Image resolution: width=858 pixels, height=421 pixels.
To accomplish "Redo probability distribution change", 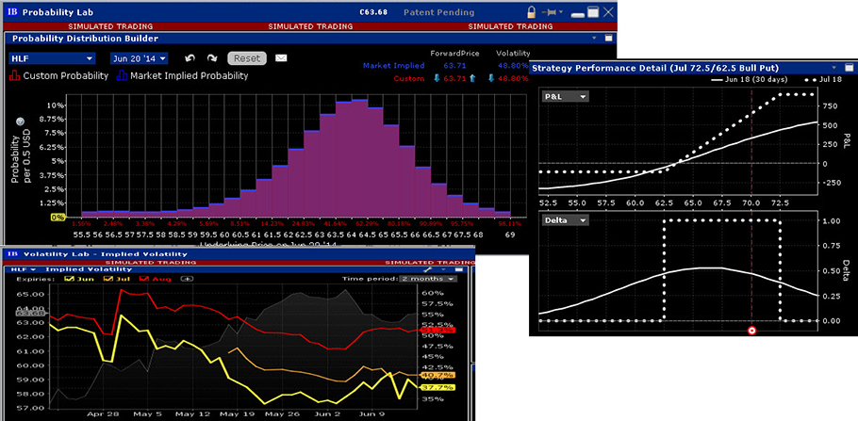I will [212, 58].
